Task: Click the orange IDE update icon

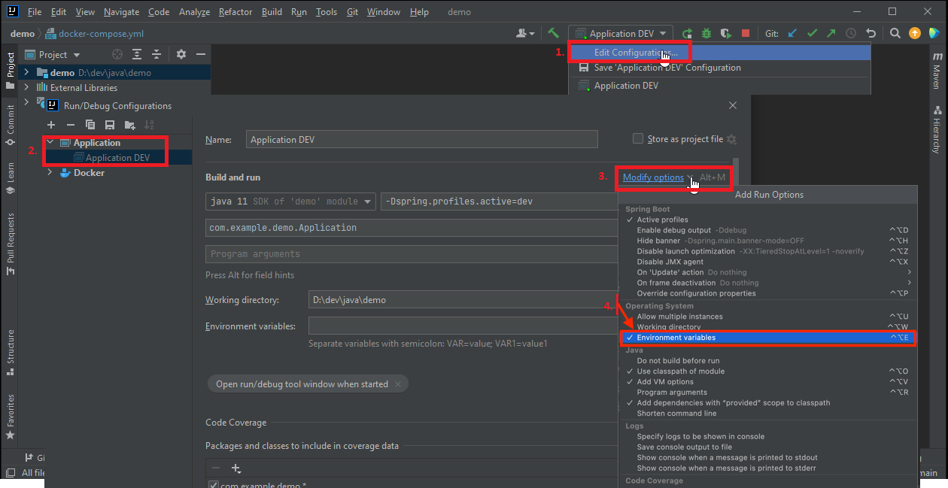Action: coord(915,33)
